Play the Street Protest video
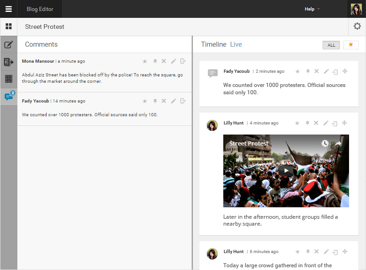 point(286,170)
